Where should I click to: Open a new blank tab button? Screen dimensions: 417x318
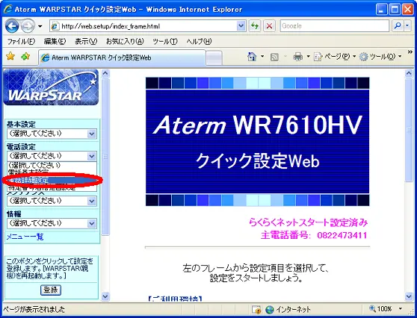coord(214,58)
